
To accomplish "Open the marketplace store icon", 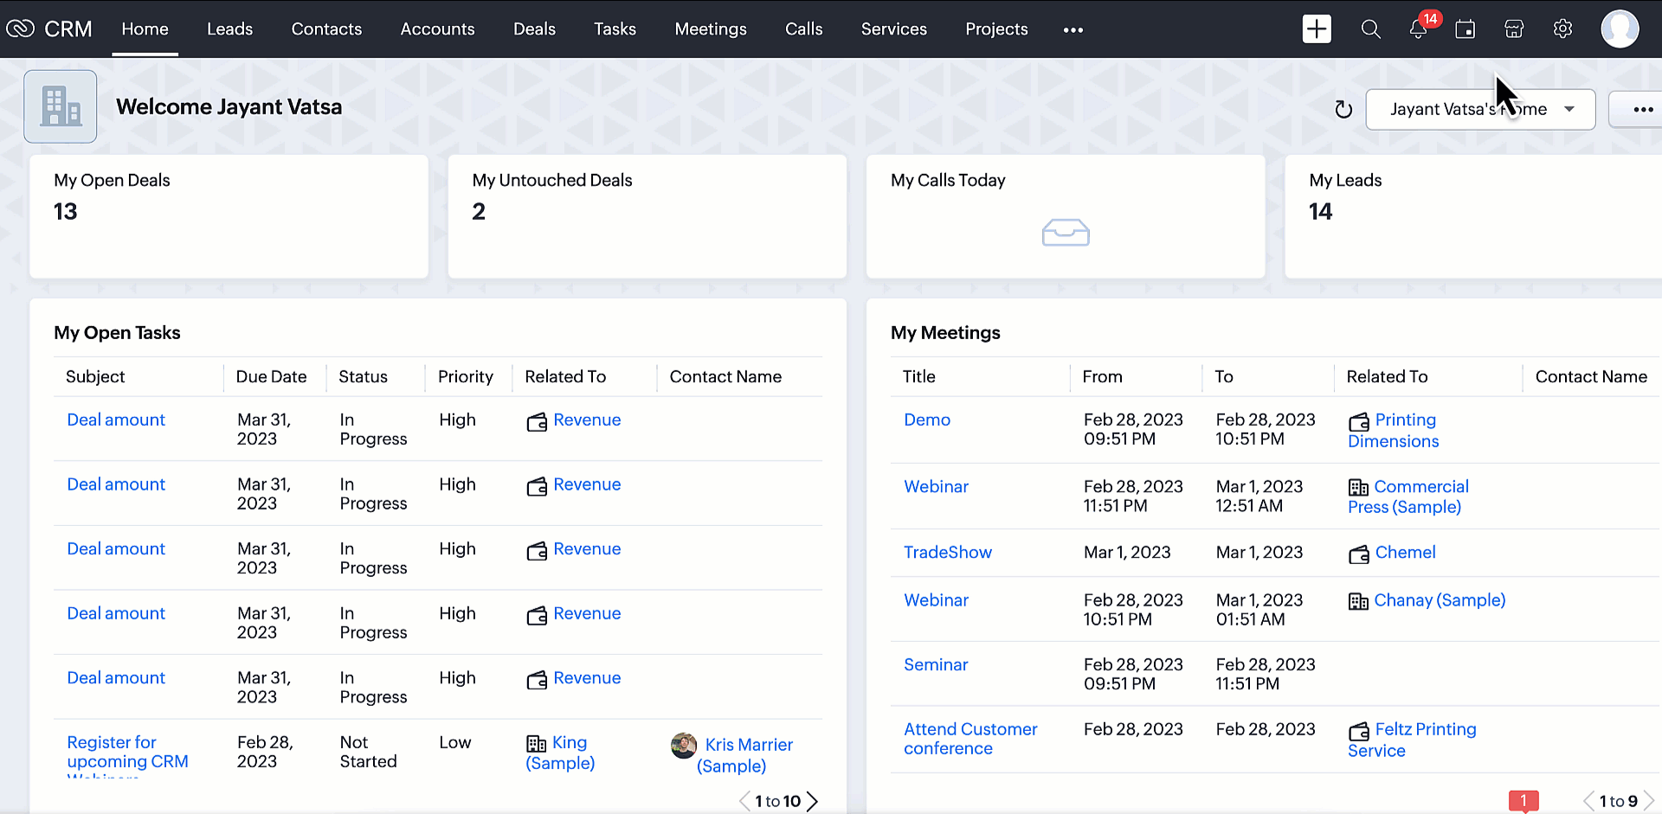I will (1514, 29).
